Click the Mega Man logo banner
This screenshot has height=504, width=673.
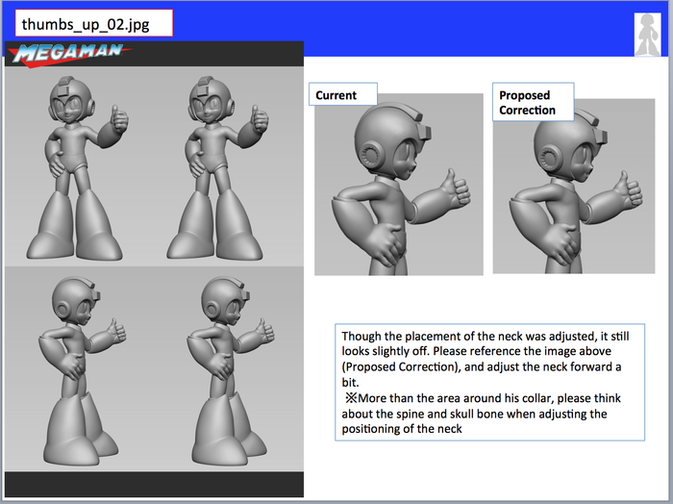70,55
